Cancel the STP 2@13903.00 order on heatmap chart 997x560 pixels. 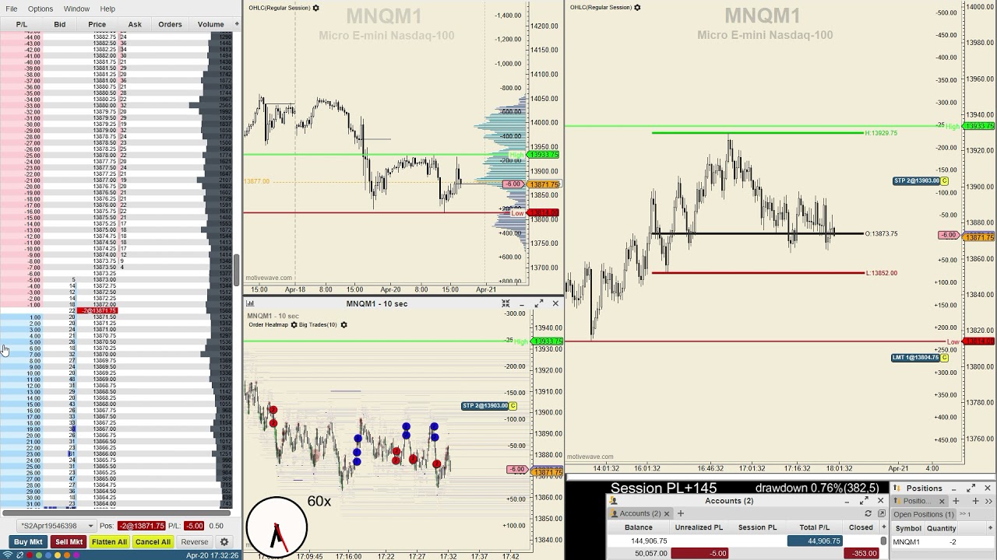point(513,406)
